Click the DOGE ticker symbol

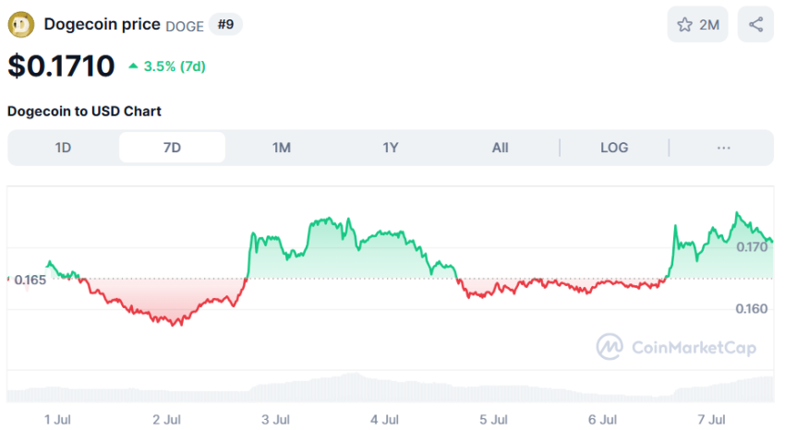185,26
